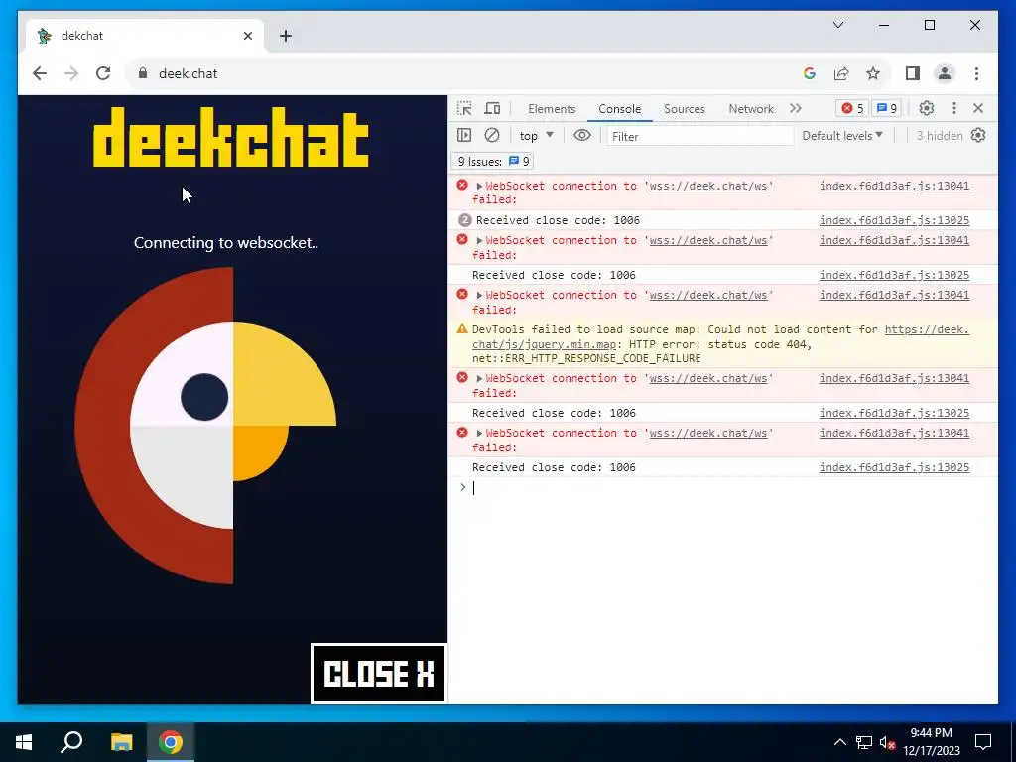Open the tab search chevron
Screen dimensions: 1016x762
(838, 25)
